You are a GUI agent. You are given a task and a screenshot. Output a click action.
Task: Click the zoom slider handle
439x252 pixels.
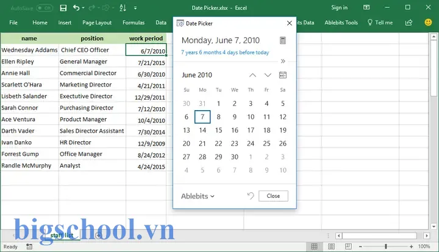[386, 247]
